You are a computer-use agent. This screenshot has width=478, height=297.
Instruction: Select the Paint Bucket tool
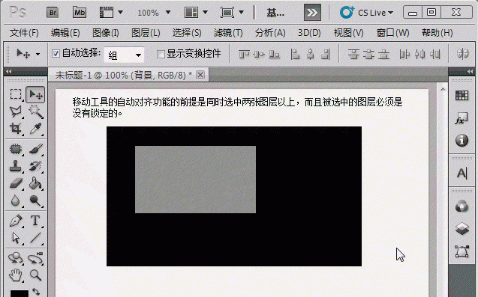(x=35, y=183)
